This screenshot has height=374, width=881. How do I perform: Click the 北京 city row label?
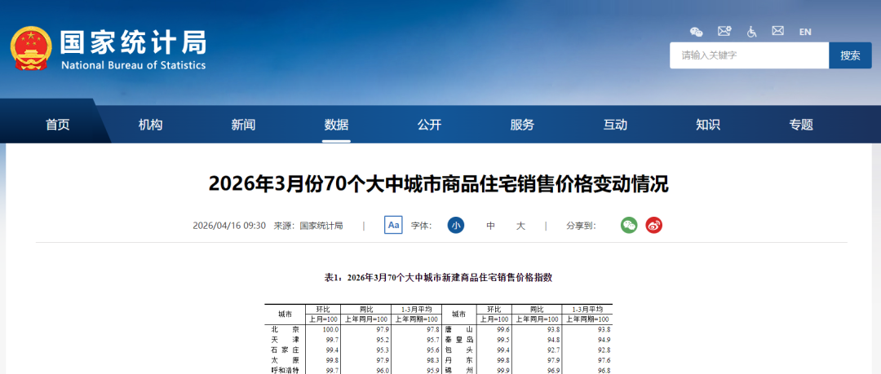click(285, 330)
